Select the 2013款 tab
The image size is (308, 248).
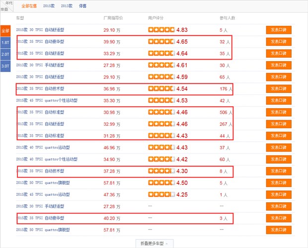tap(67, 6)
